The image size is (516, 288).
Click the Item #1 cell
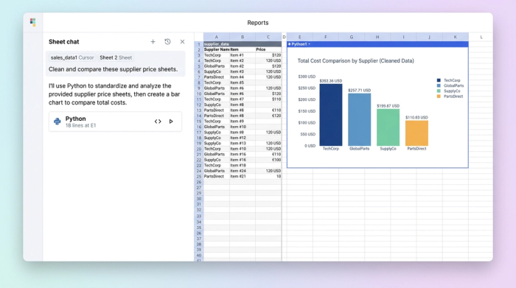coord(243,55)
